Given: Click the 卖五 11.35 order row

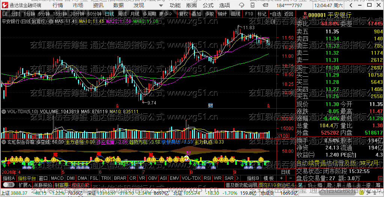Looking at the screenshot, I should point(340,31).
